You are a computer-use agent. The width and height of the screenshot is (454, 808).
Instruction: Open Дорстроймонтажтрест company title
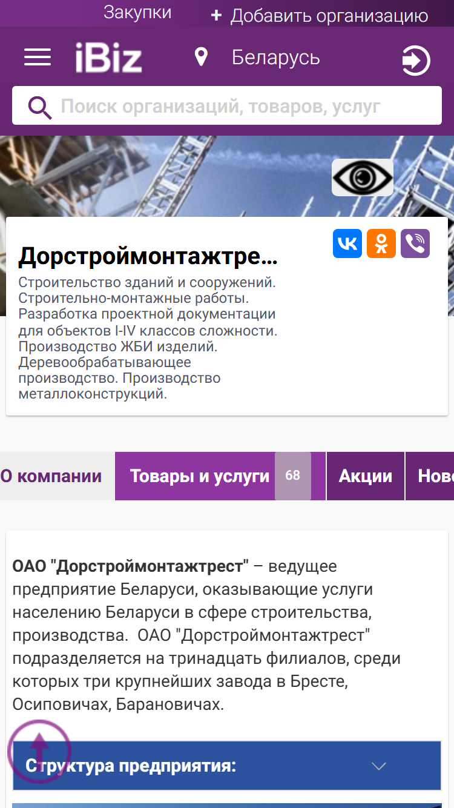click(148, 257)
